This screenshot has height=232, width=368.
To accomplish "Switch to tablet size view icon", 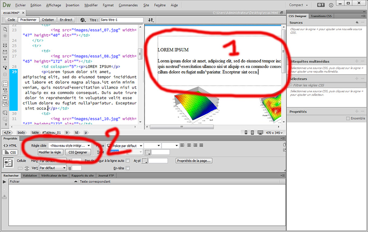I will pyautogui.click(x=252, y=133).
